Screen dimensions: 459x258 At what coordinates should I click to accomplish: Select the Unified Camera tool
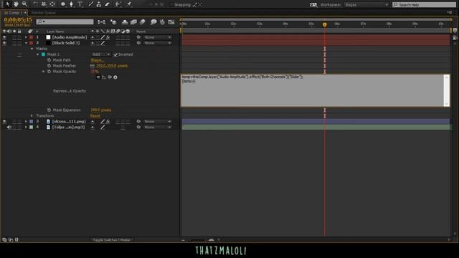(44, 4)
